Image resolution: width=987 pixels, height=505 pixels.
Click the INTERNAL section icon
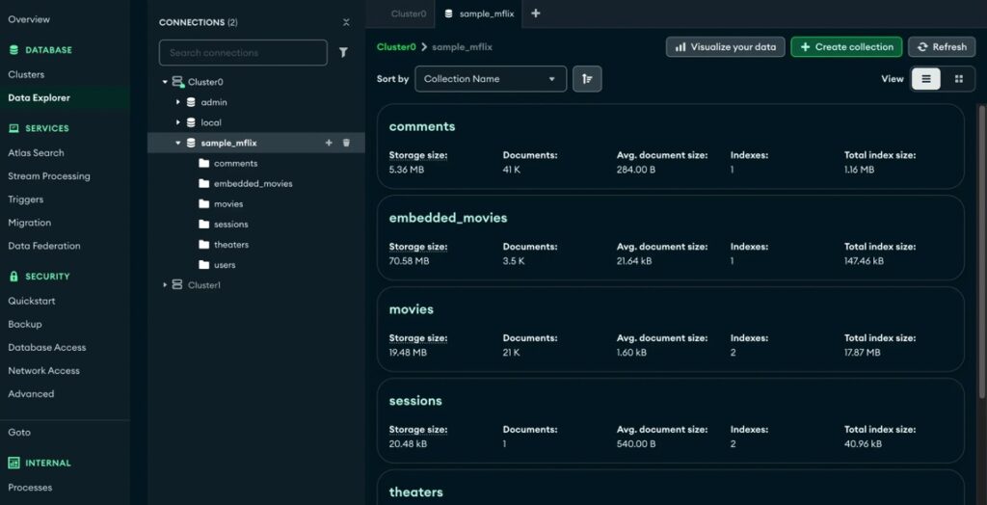(13, 463)
